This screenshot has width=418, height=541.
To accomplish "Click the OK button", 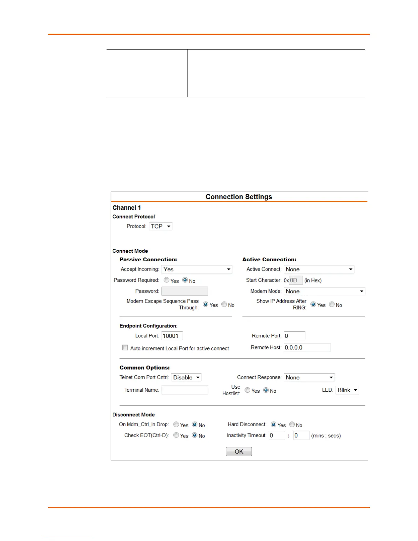I will coord(239,452).
